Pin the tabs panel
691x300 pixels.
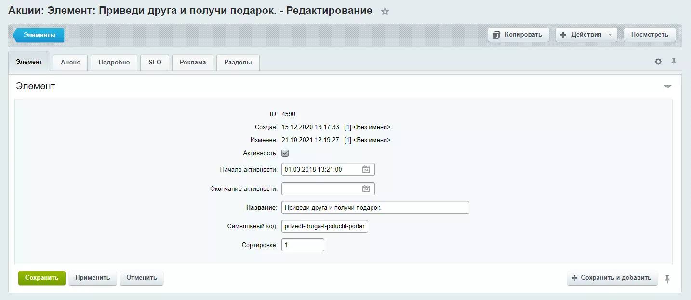(674, 62)
